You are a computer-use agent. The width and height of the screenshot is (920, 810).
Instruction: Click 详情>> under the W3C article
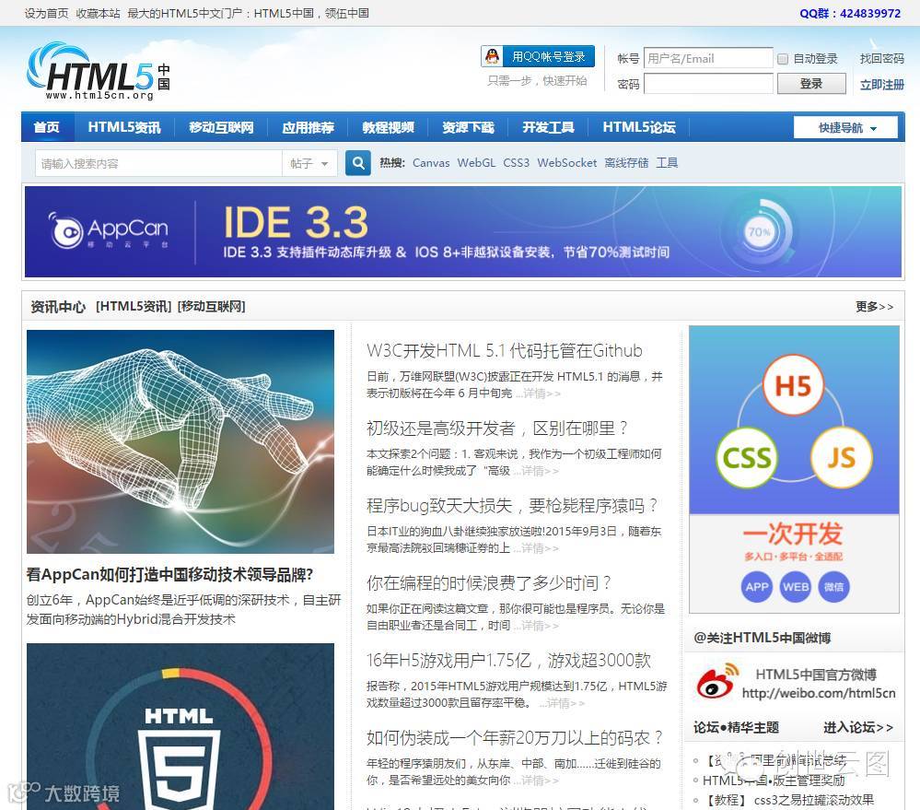click(539, 393)
